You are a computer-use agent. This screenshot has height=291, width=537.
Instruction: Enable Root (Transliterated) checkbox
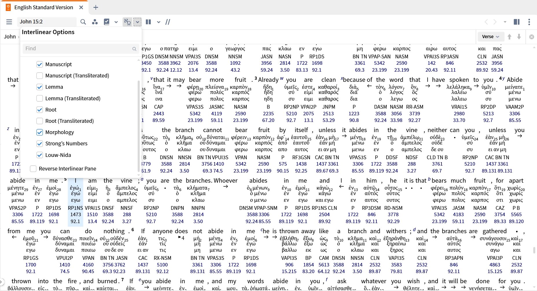(x=40, y=121)
